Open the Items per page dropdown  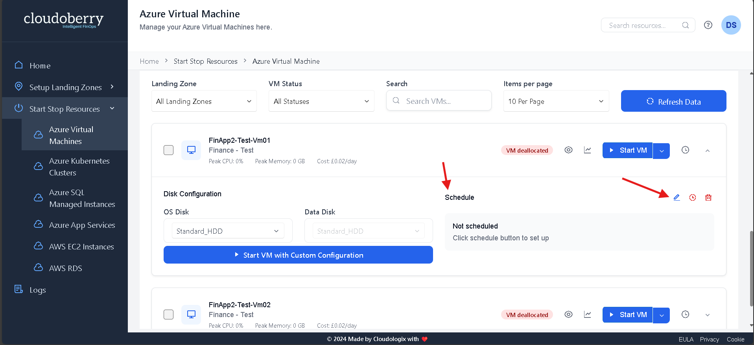556,101
